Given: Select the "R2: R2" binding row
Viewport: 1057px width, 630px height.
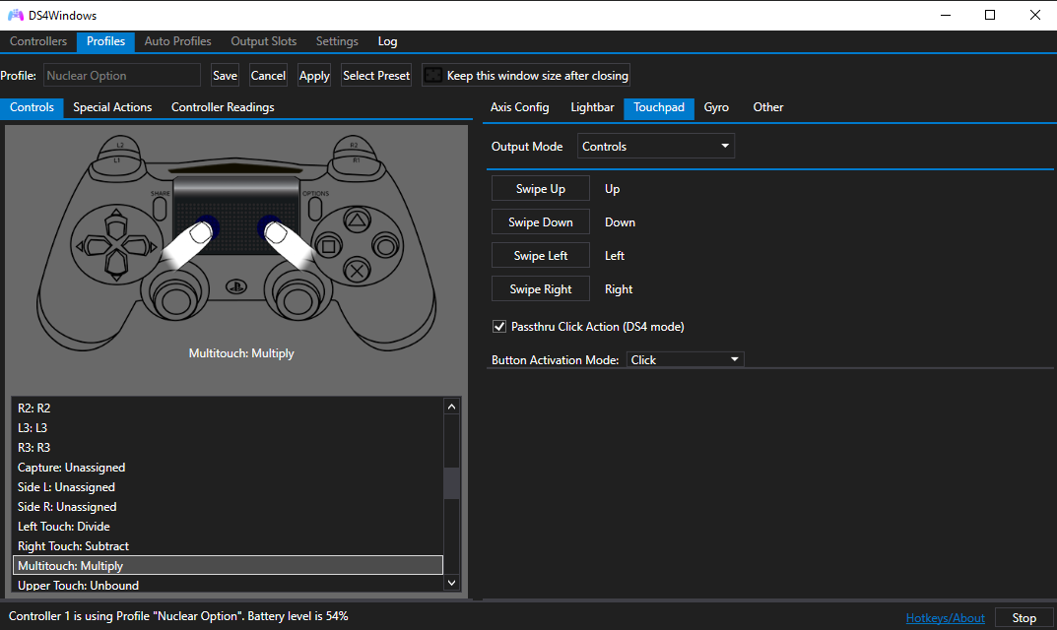Looking at the screenshot, I should [x=228, y=409].
